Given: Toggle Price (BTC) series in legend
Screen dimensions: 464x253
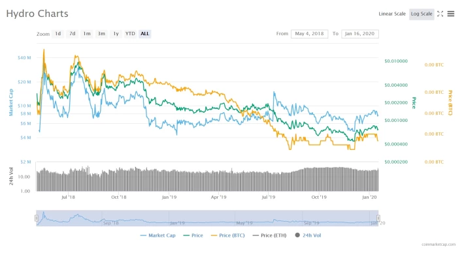Looking at the screenshot, I should click(x=228, y=235).
